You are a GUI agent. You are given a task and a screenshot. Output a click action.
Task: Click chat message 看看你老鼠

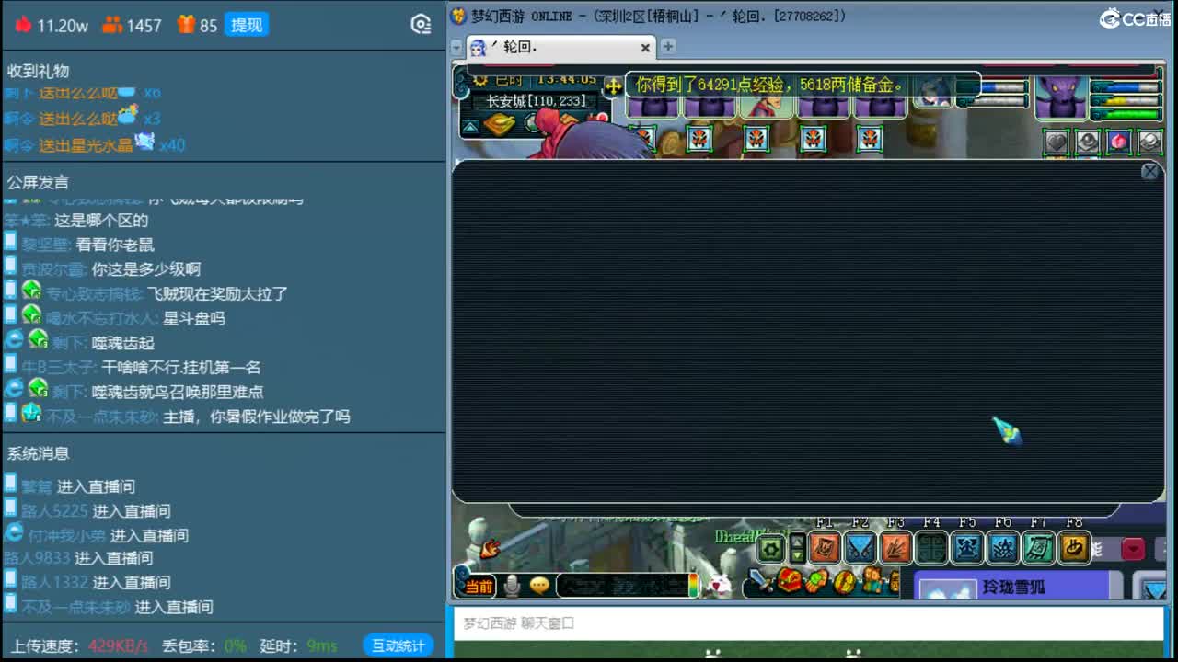115,245
